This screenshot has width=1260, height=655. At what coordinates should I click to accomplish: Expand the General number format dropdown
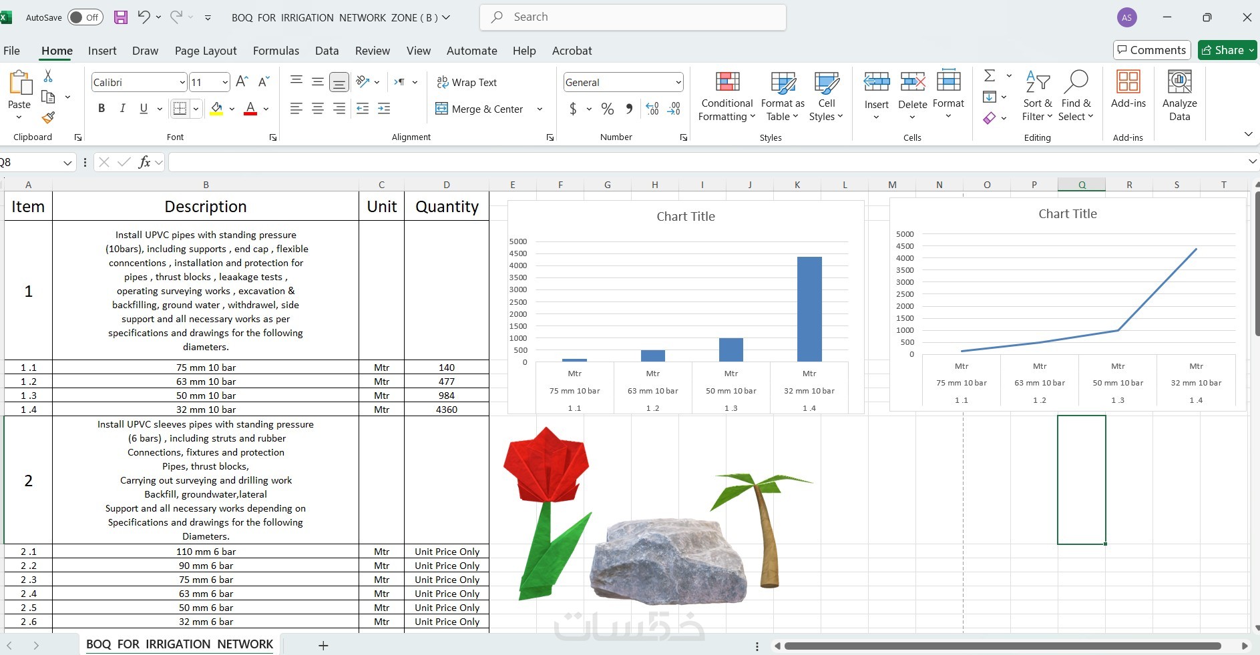tap(678, 82)
